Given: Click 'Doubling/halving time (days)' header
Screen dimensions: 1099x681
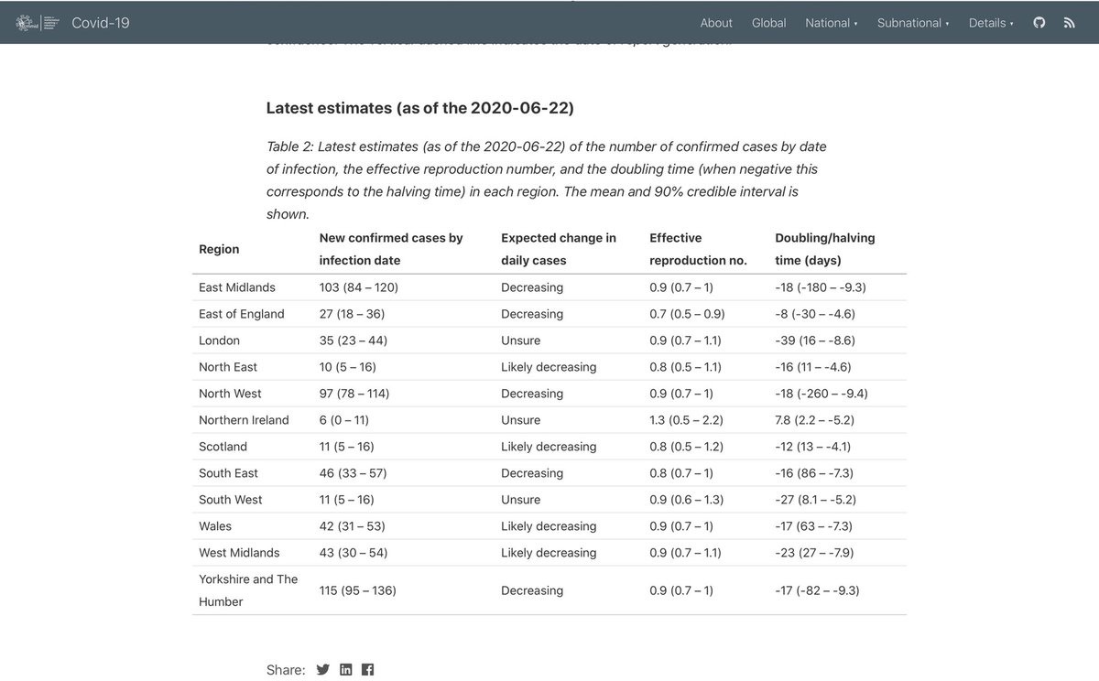Looking at the screenshot, I should point(825,249).
